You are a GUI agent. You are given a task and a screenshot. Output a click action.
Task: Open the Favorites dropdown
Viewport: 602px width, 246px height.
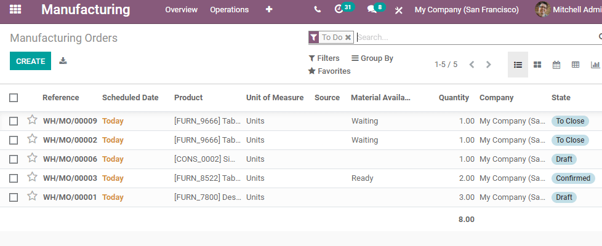pyautogui.click(x=329, y=71)
